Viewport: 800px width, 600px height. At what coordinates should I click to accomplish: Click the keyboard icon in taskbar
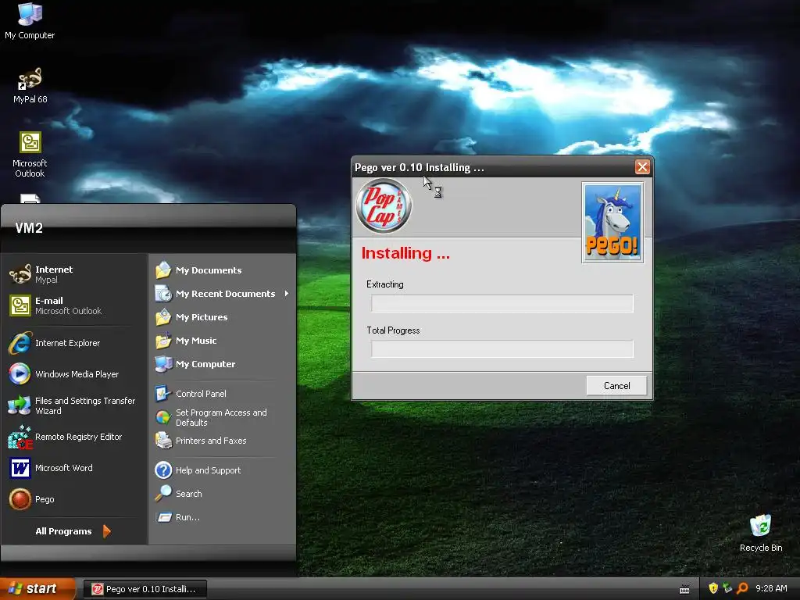684,589
